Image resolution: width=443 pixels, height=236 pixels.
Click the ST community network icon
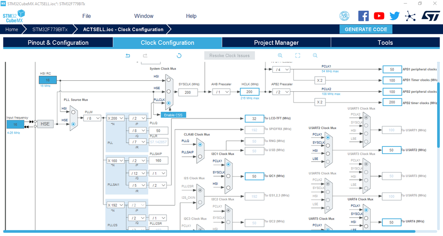coord(410,16)
